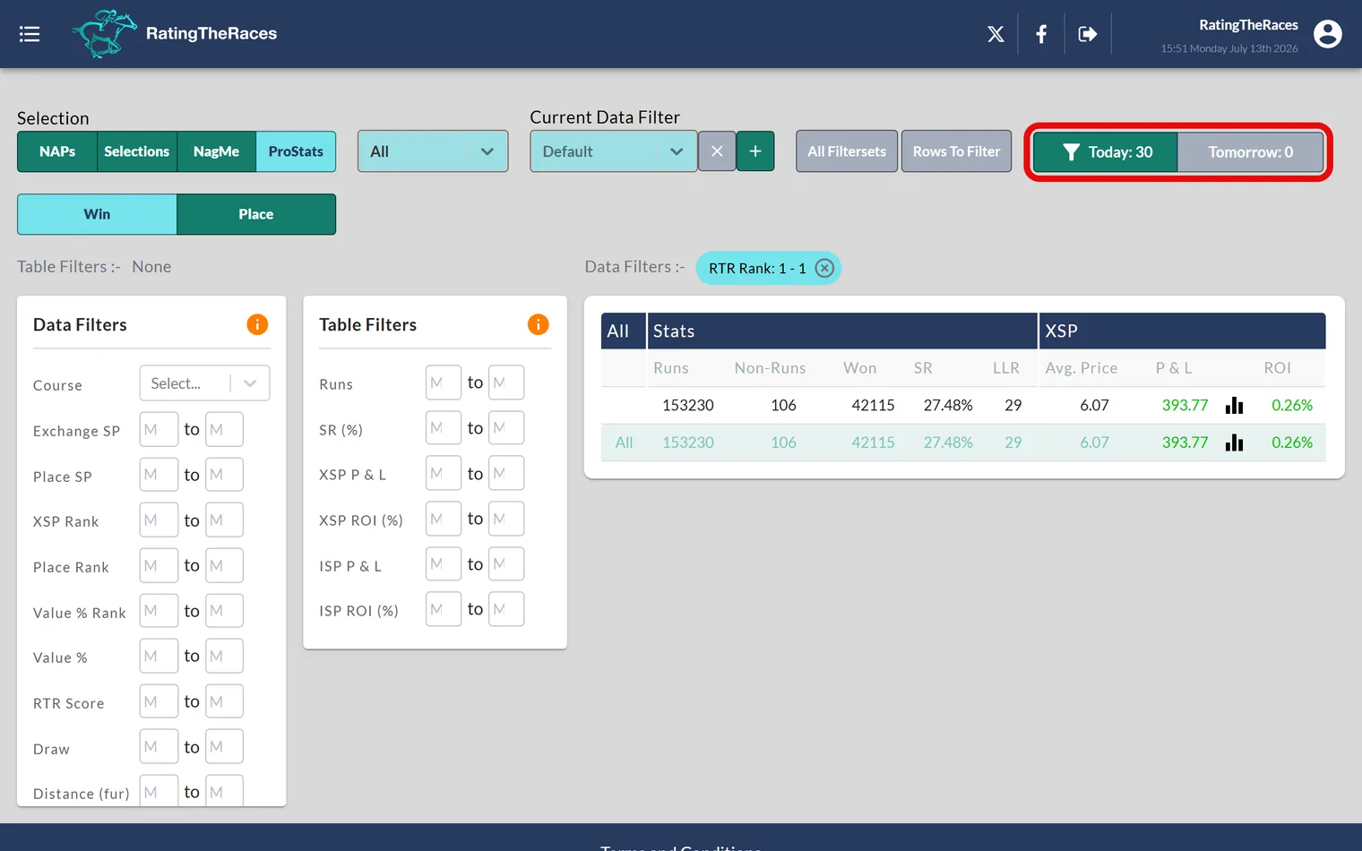Click the Non-Runs column header
The image size is (1362, 851).
click(x=771, y=368)
